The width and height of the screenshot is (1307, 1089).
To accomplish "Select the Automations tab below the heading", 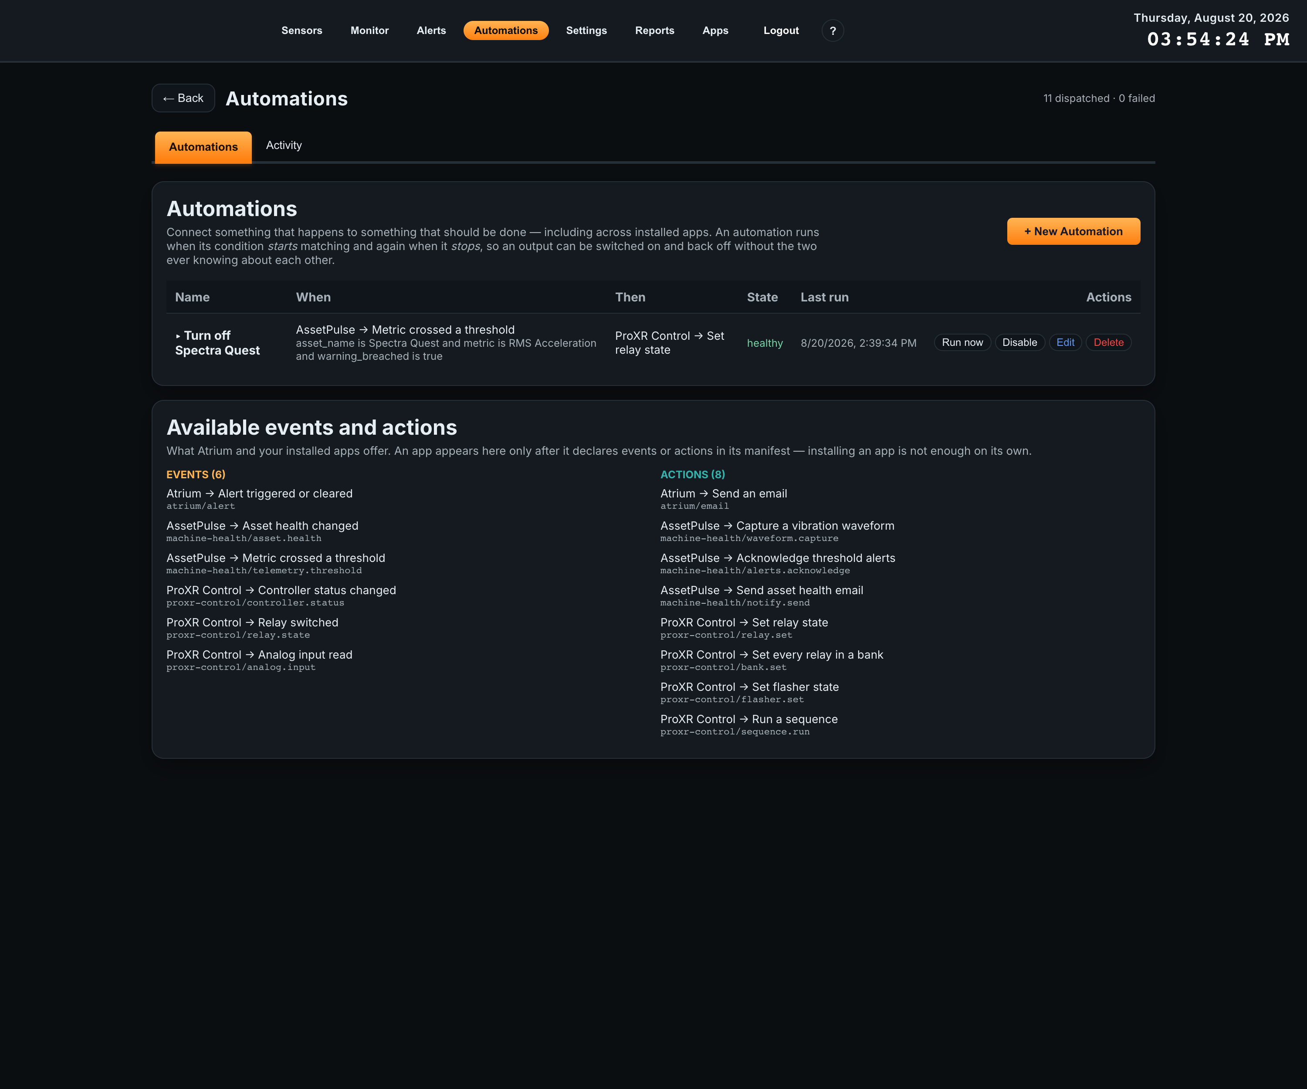I will 203,147.
